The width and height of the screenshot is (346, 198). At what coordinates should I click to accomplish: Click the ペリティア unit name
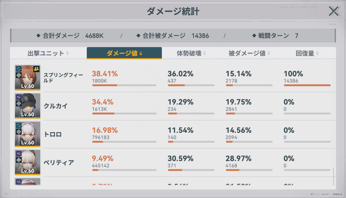59,163
